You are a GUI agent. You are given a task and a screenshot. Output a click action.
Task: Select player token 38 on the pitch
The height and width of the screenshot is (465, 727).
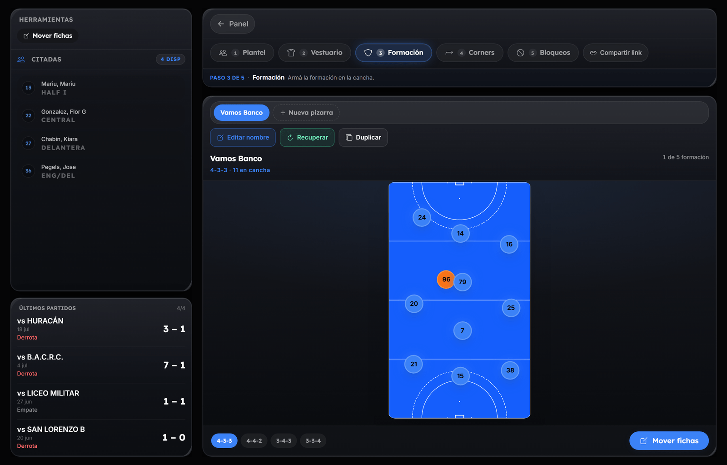click(x=510, y=370)
